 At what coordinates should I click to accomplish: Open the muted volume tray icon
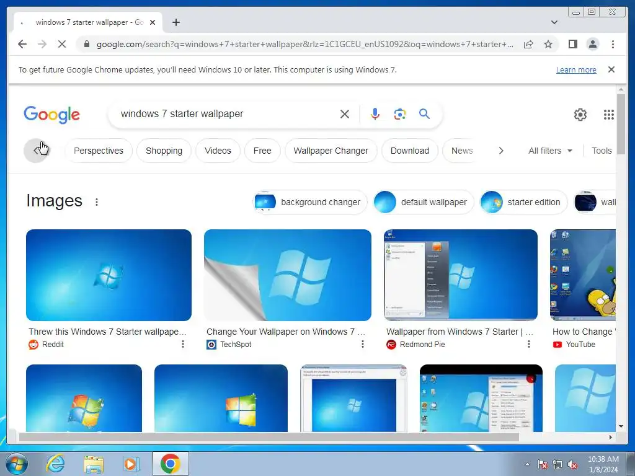(x=572, y=465)
